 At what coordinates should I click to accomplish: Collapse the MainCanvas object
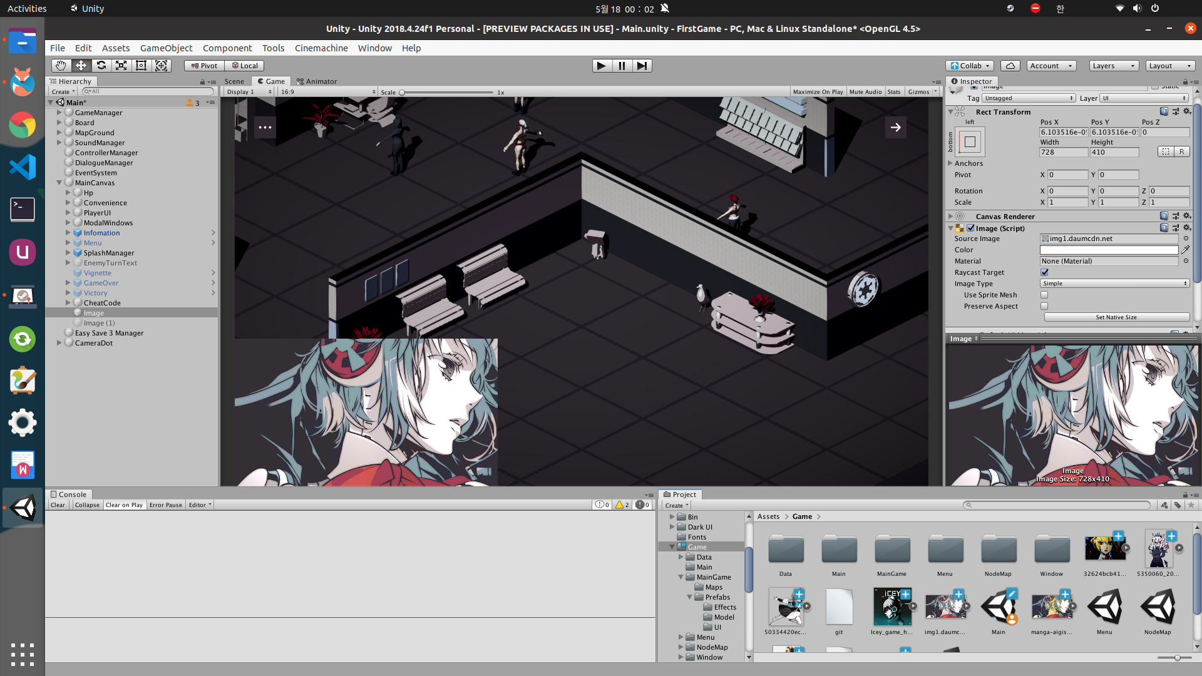point(59,183)
